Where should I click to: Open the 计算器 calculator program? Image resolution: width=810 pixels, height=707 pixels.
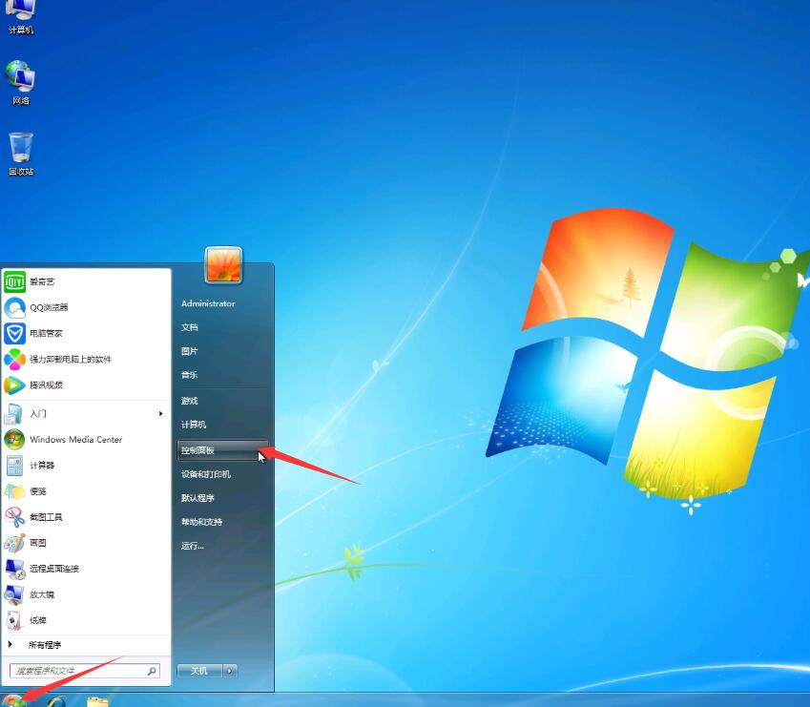[86, 466]
